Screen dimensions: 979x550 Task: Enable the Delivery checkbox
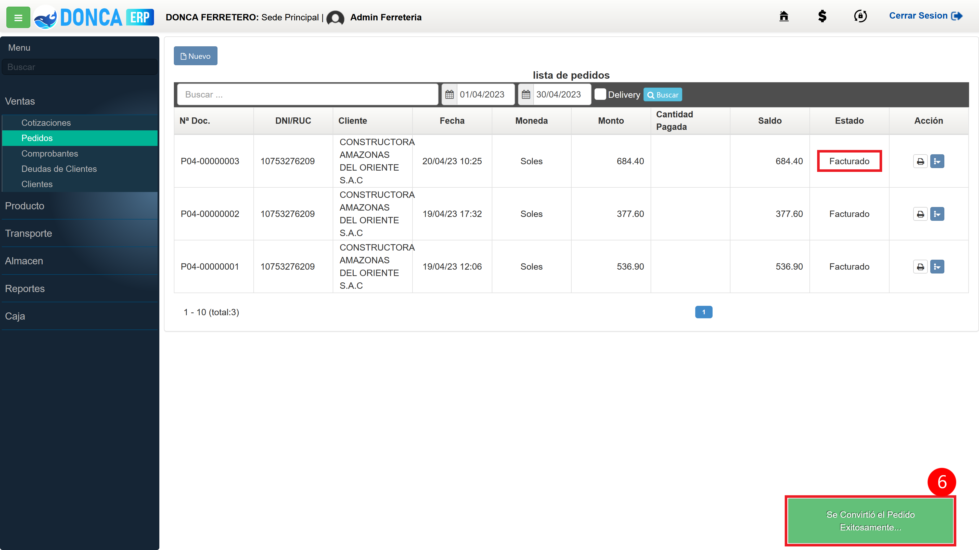pyautogui.click(x=600, y=94)
